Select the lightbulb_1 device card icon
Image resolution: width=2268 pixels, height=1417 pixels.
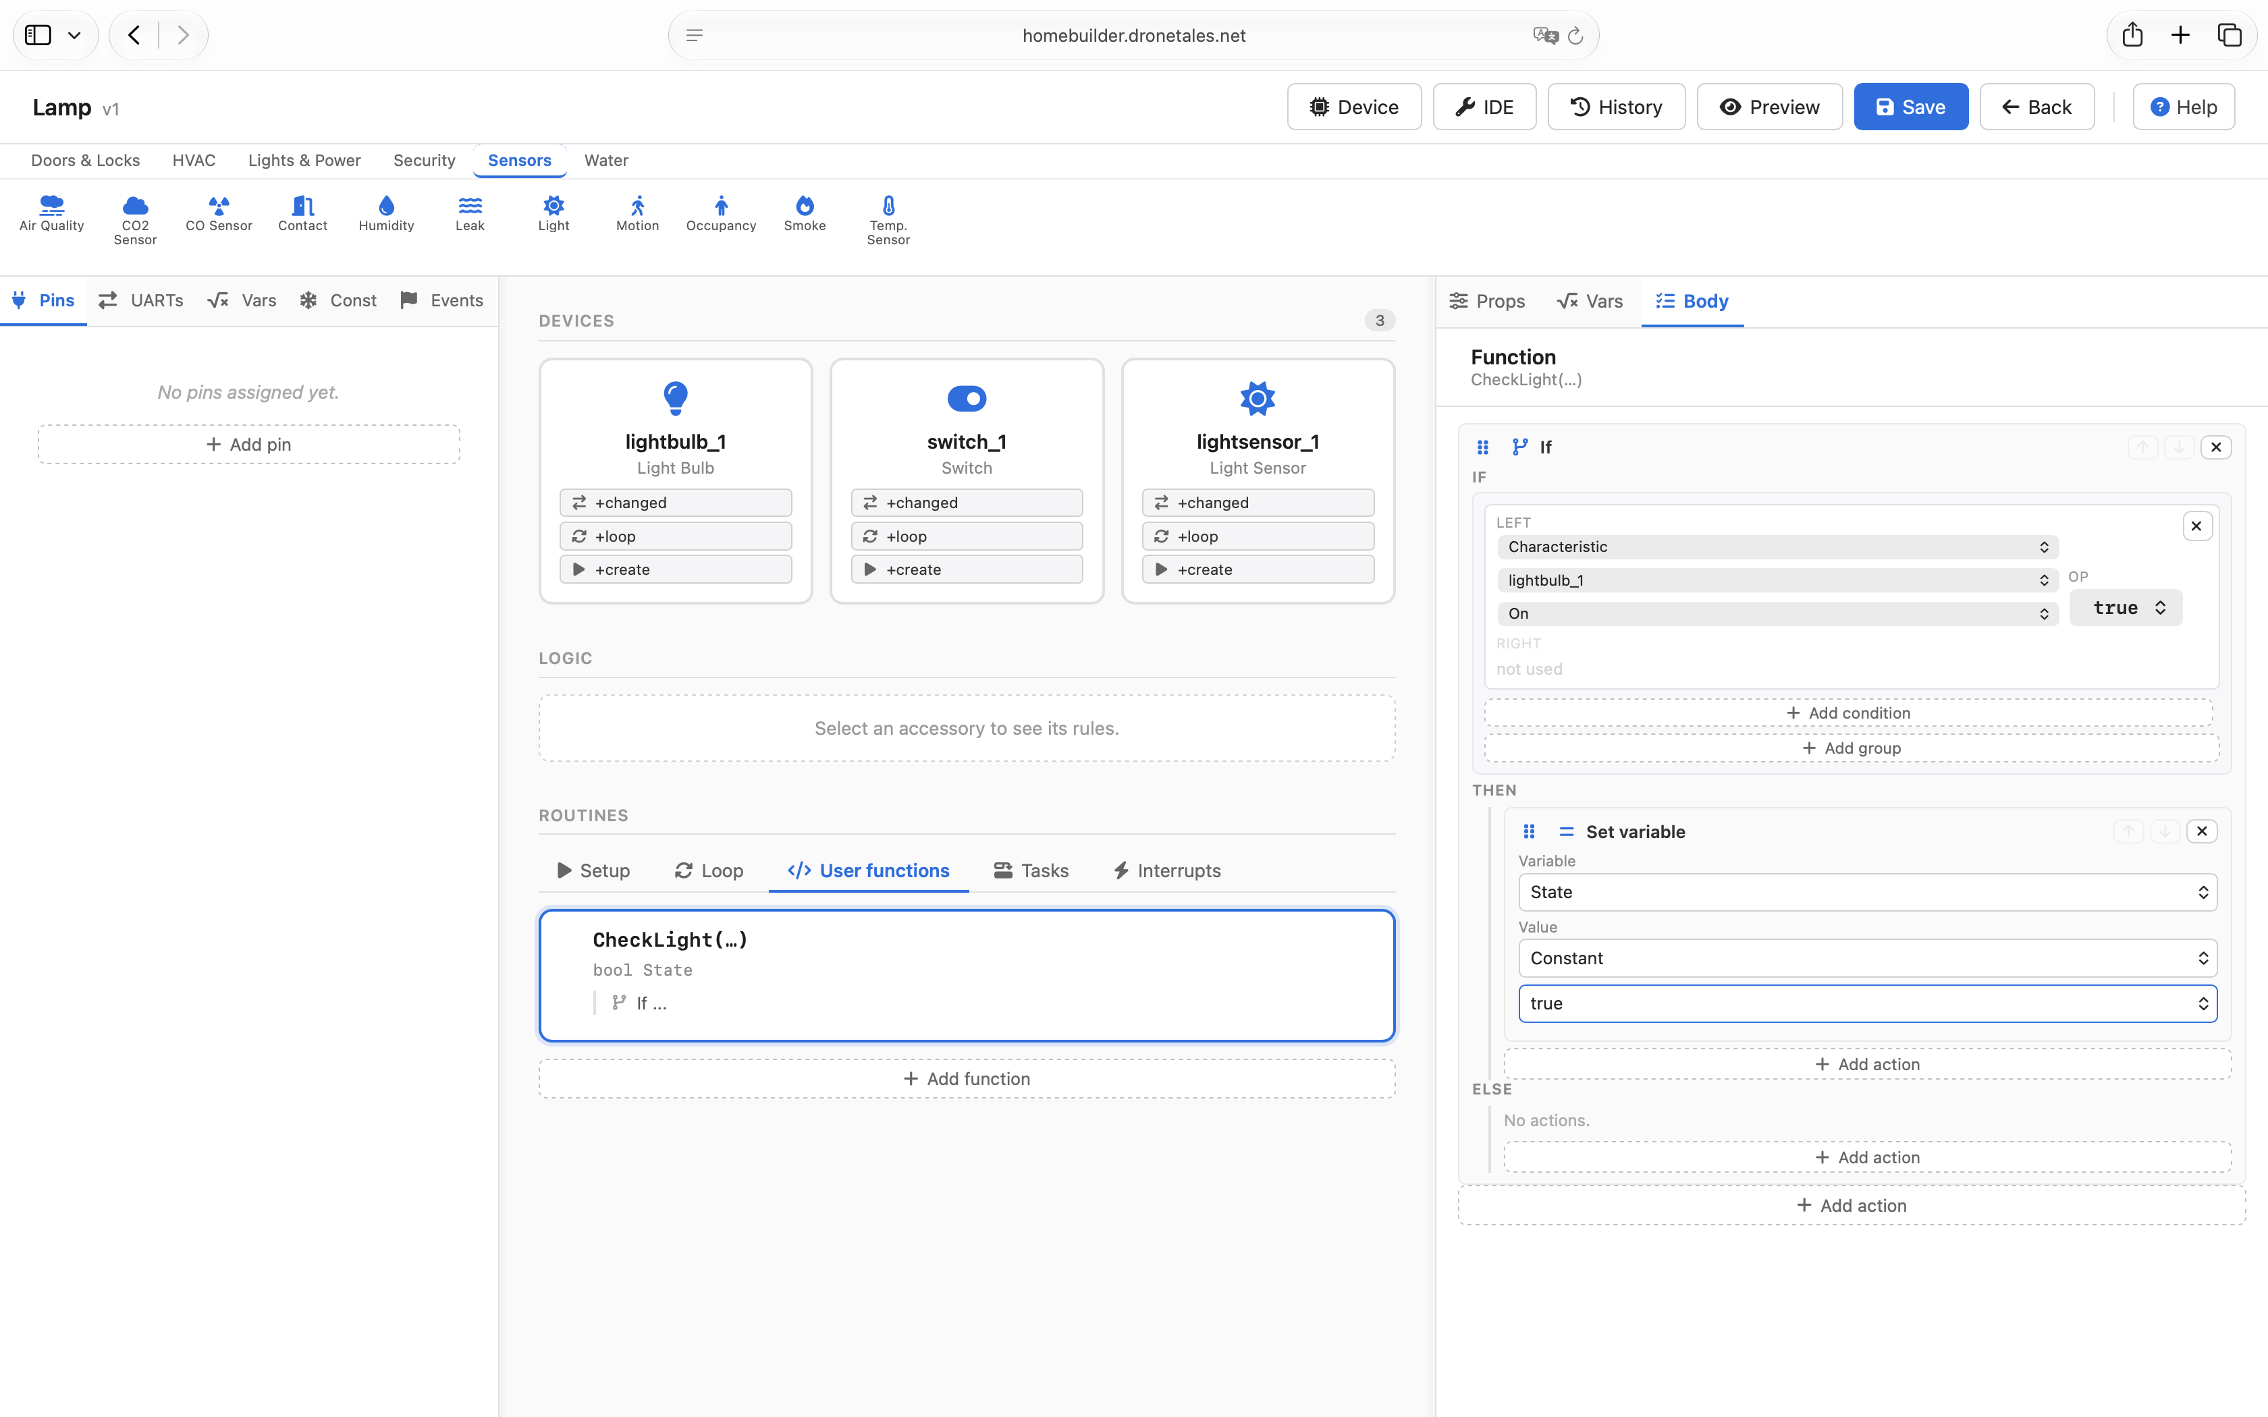[676, 398]
